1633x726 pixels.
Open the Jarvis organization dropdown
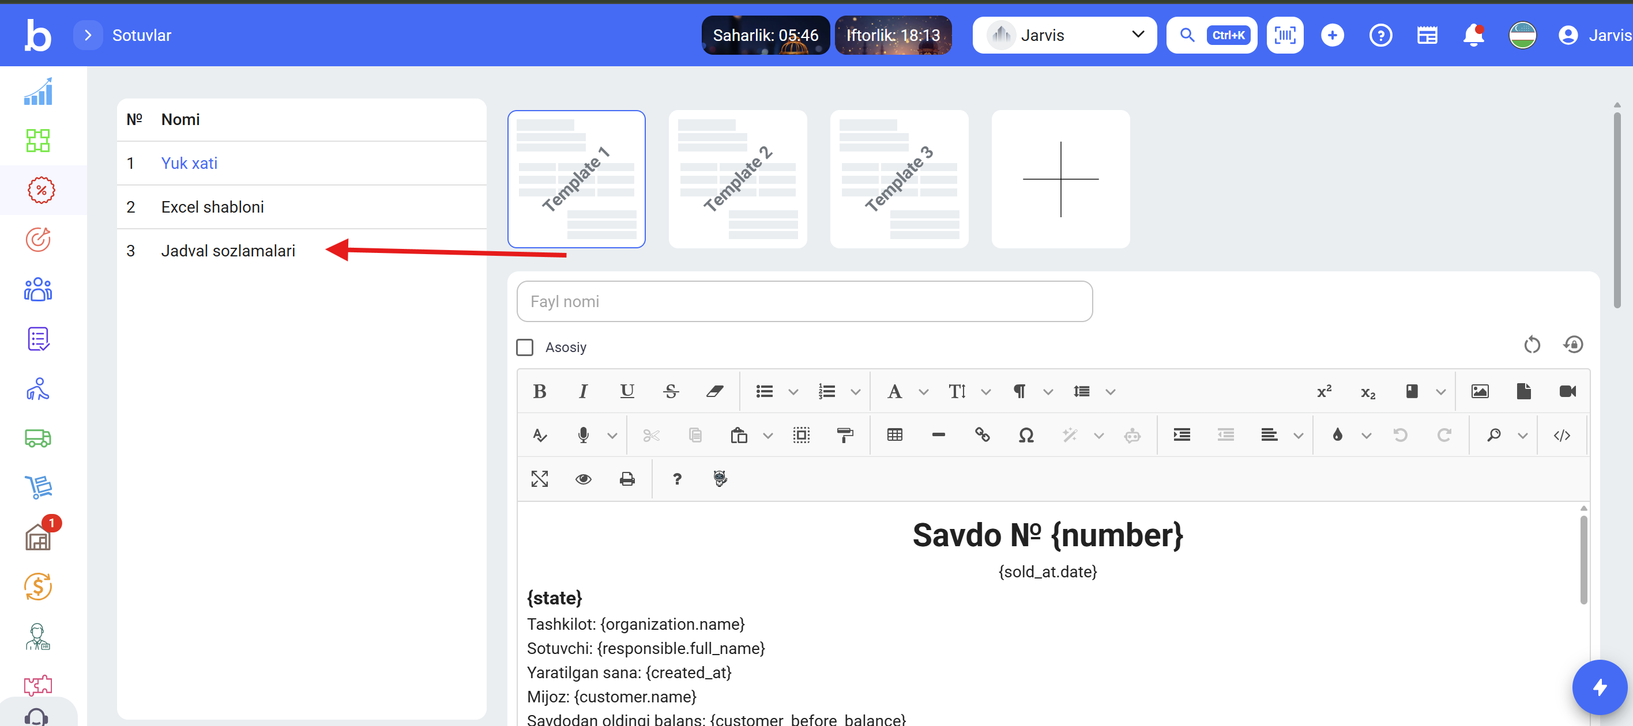pos(1064,36)
